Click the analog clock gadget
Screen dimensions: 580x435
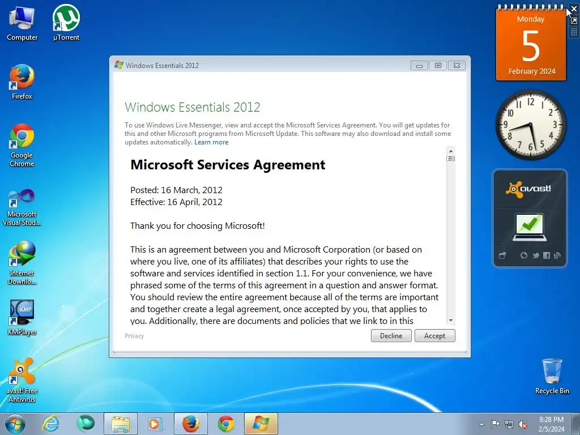[x=530, y=125]
